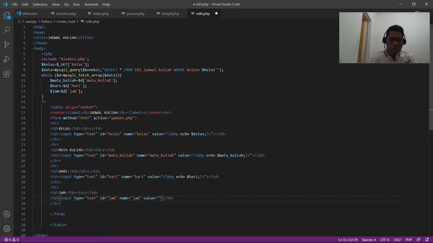Screen dimensions: 433x243
Task: Click the while mysqli_fetch_array line
Action: pos(81,75)
